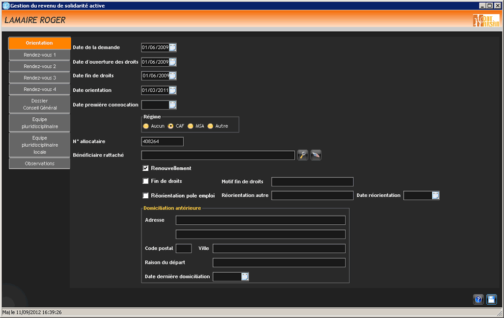This screenshot has width=504, height=318.
Task: Open the Date fin de droits calendar picker
Action: (173, 76)
